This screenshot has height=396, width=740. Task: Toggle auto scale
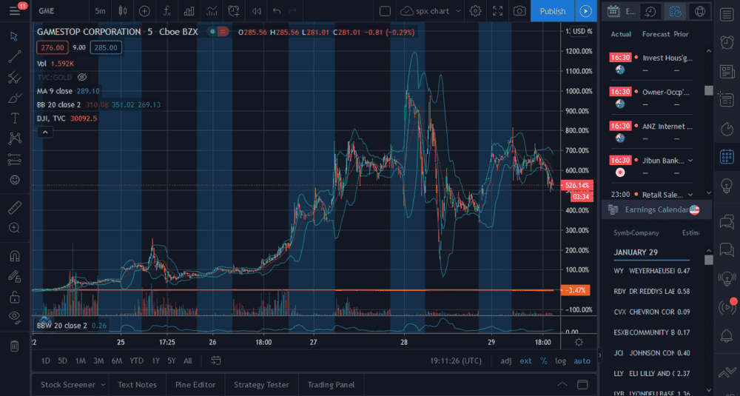tap(582, 360)
